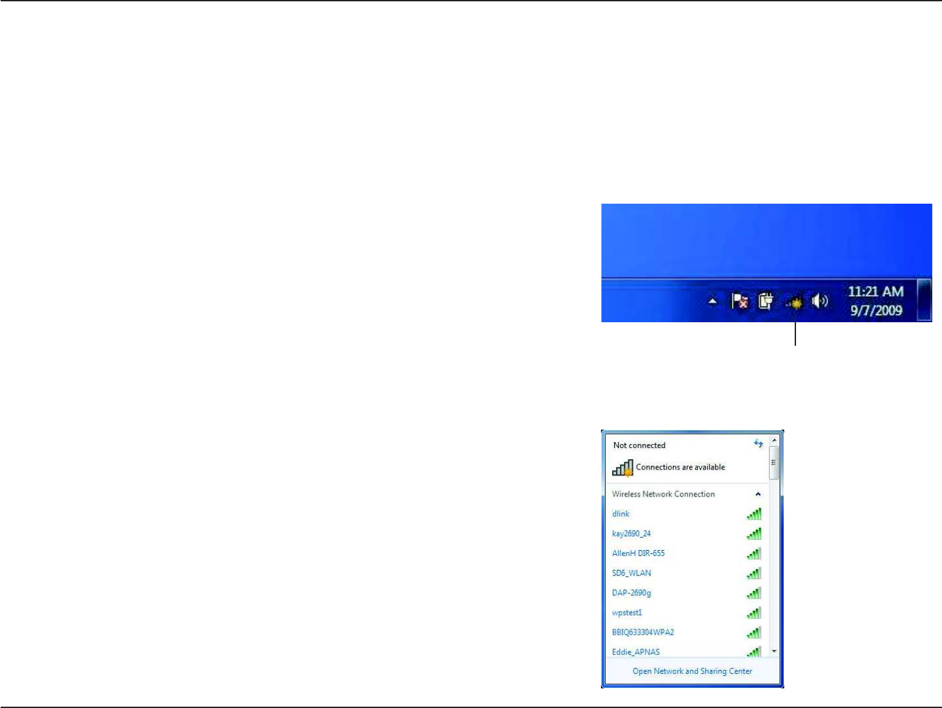Click signal bars icon for SD6_WLAN
This screenshot has width=942, height=708.
(754, 573)
